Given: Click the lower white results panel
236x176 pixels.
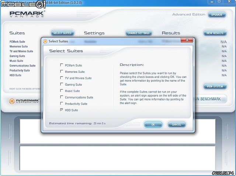Looking at the screenshot, I should click(118, 158).
